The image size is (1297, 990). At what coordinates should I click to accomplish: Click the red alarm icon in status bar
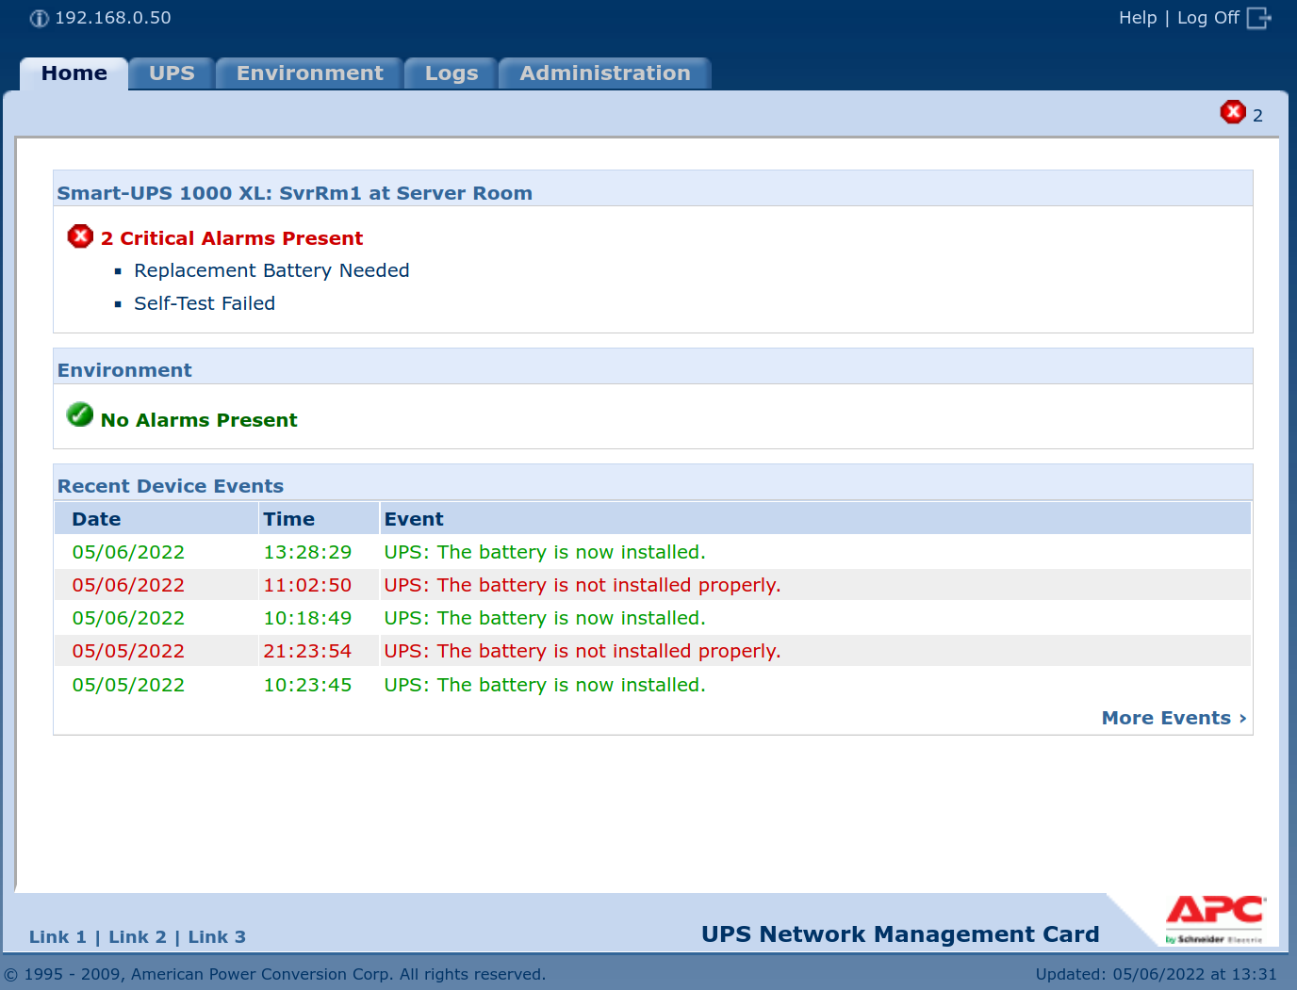(1233, 112)
